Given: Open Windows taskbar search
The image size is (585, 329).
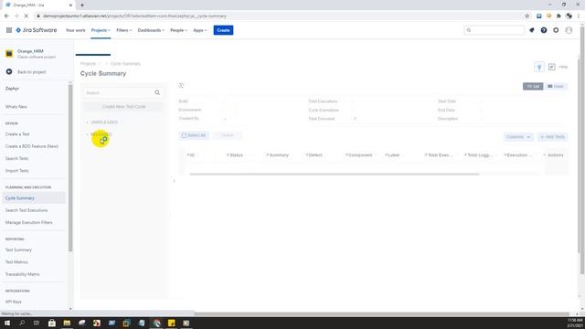Looking at the screenshot, I should click(22, 323).
